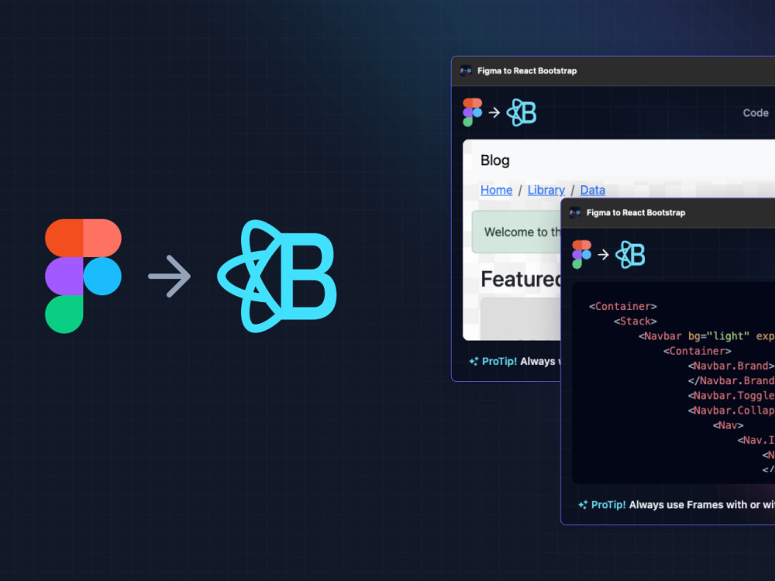Click the gray card placeholder under Featured
The width and height of the screenshot is (775, 581).
[x=521, y=318]
